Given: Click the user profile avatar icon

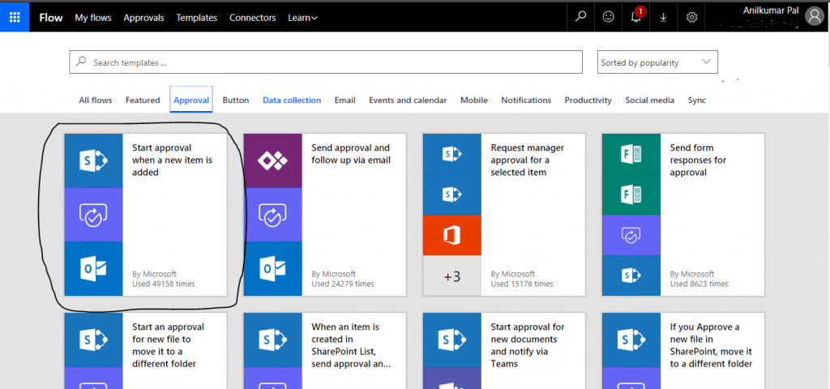Looking at the screenshot, I should [814, 16].
